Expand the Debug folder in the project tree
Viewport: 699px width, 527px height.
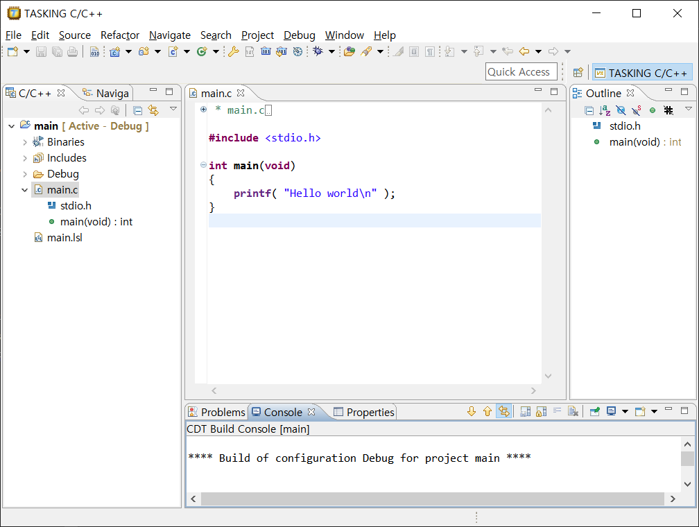point(25,174)
